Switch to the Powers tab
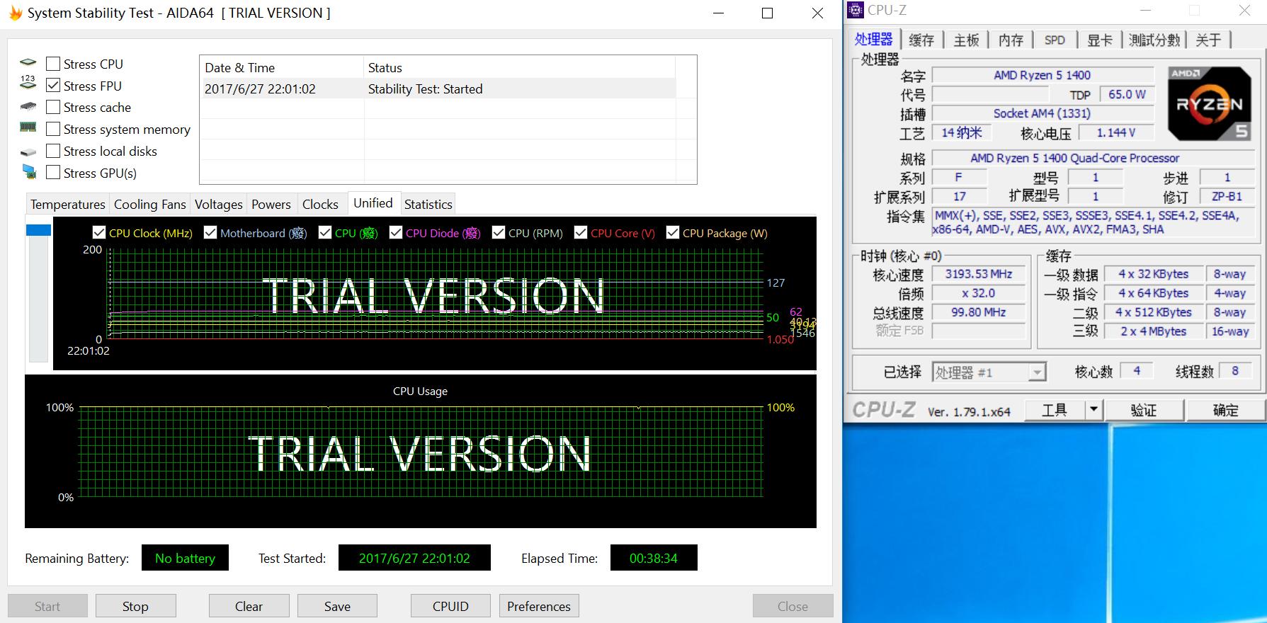Viewport: 1267px width, 623px height. coord(271,204)
